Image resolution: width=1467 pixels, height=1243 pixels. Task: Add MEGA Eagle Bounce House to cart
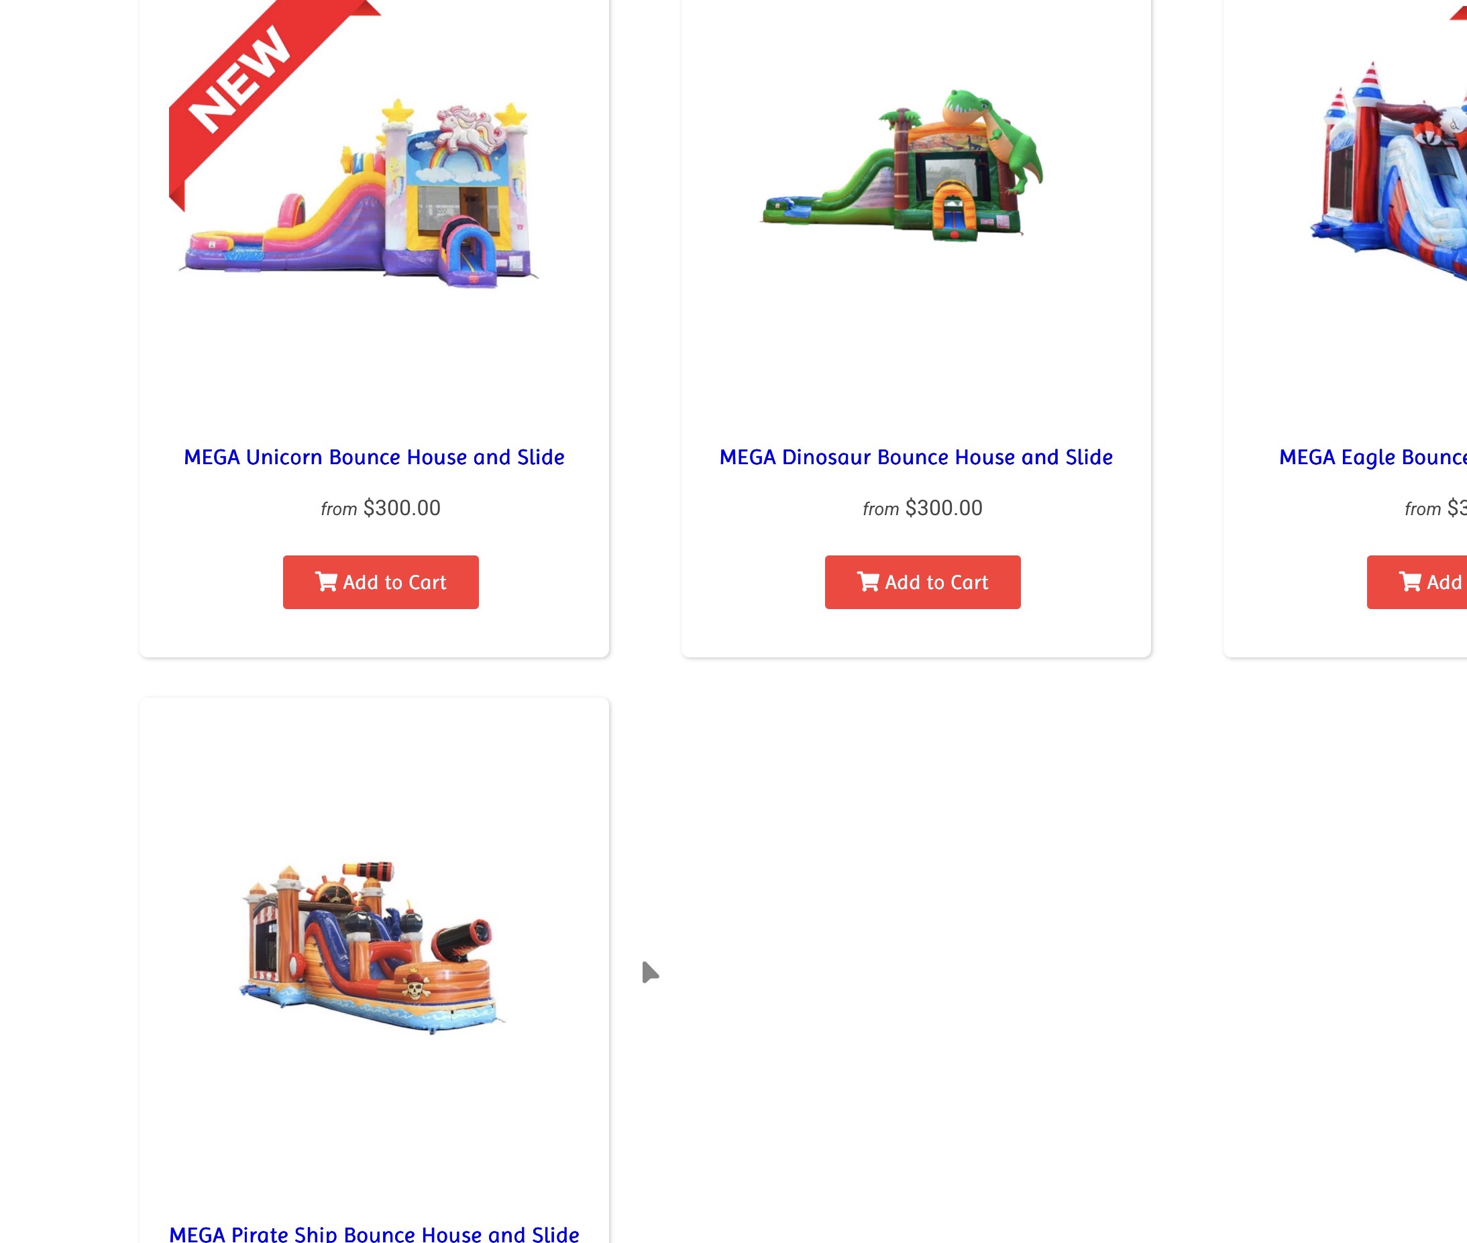click(x=1417, y=582)
